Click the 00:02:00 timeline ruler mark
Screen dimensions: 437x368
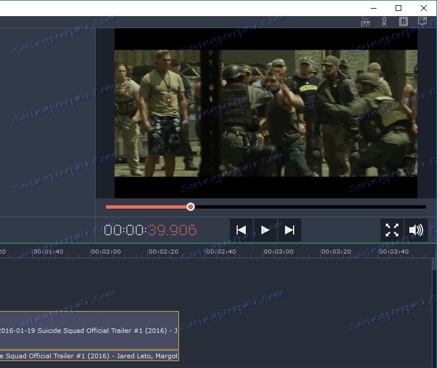coord(106,252)
